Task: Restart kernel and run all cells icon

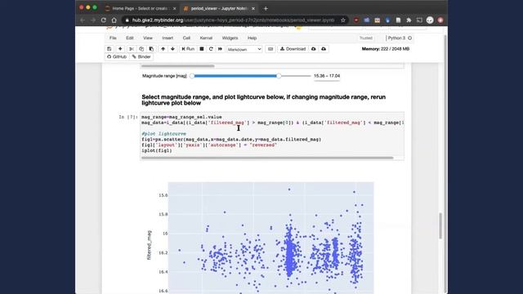Action: coord(220,49)
